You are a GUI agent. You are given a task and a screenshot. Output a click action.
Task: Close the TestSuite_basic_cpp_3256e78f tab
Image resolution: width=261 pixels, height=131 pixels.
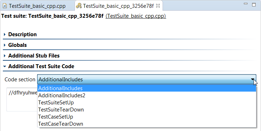[158, 6]
